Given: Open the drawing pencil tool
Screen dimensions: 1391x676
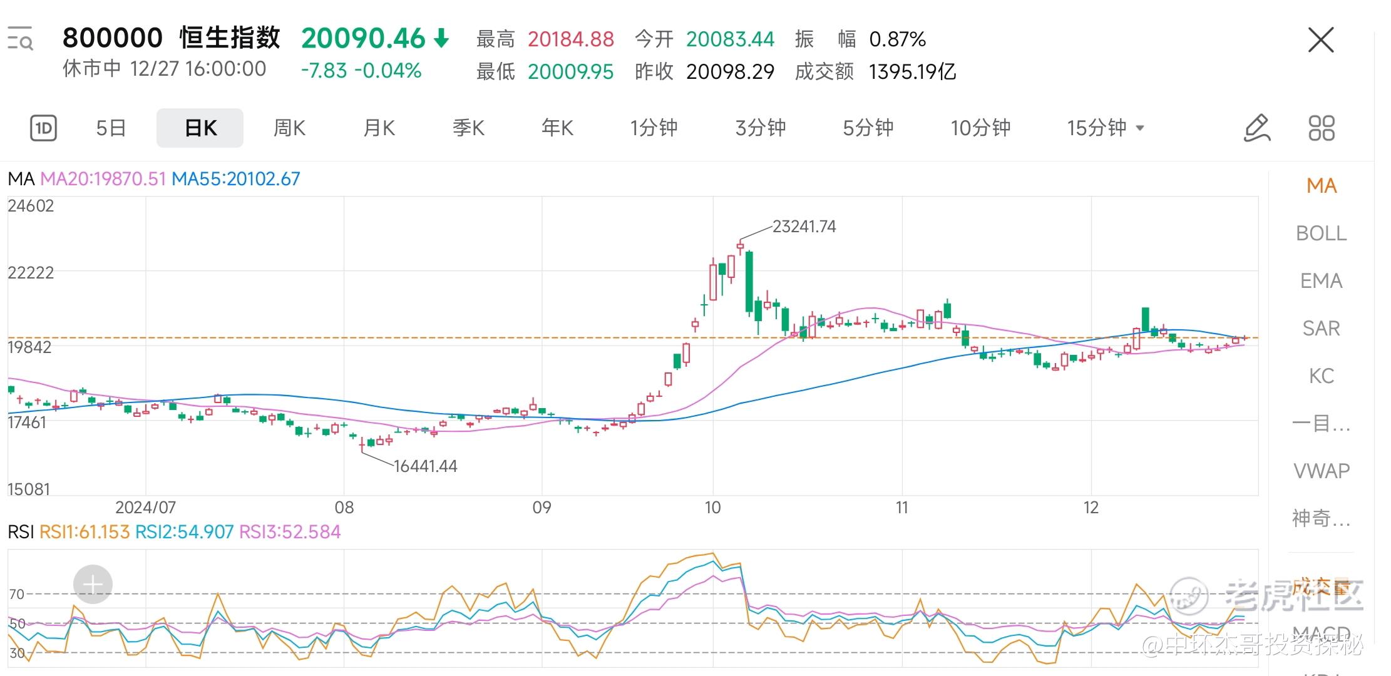Looking at the screenshot, I should [1256, 128].
